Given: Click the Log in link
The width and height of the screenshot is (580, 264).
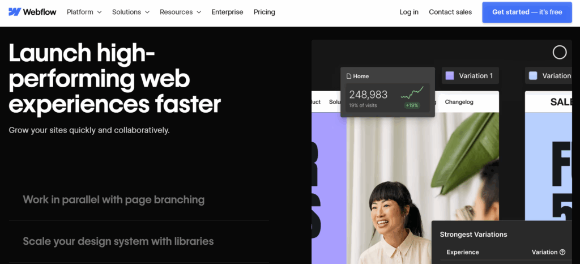Looking at the screenshot, I should (x=409, y=12).
